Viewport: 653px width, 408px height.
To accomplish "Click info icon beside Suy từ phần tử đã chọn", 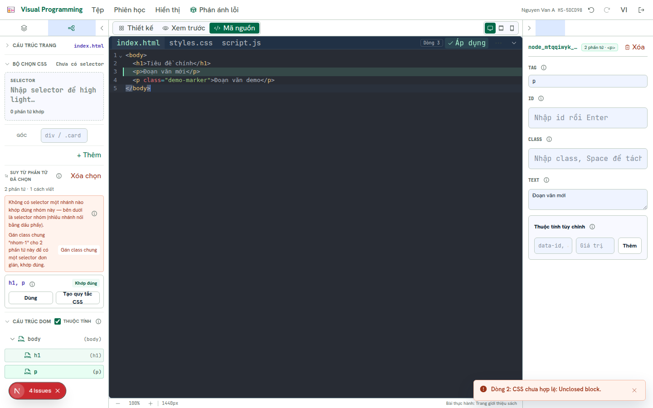I will tap(59, 176).
